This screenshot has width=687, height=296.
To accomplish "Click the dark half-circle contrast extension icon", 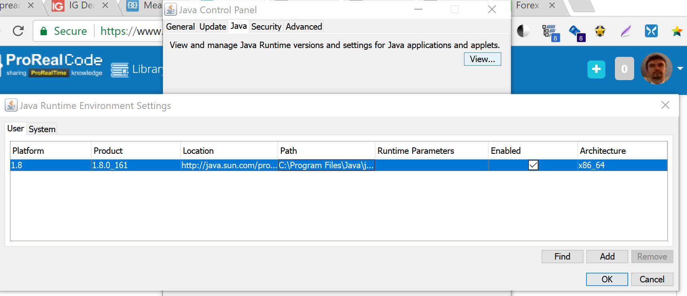I will click(523, 31).
